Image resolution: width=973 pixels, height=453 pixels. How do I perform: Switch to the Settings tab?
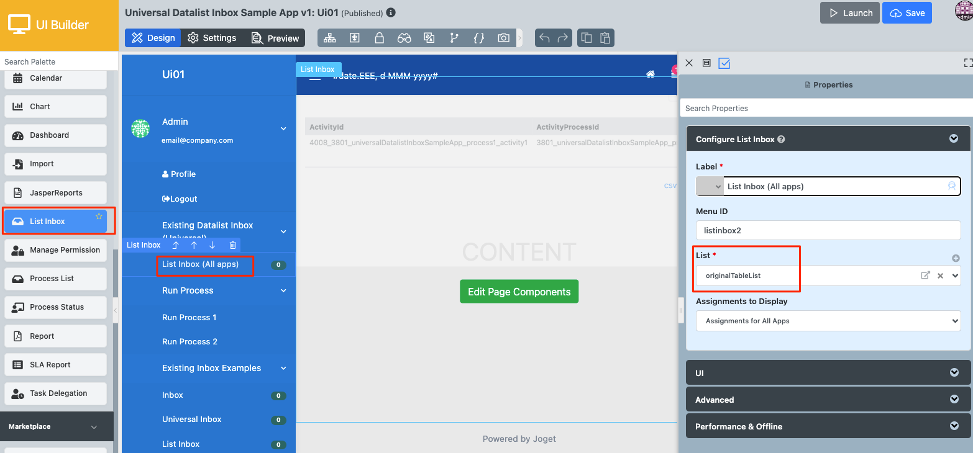[x=212, y=38]
